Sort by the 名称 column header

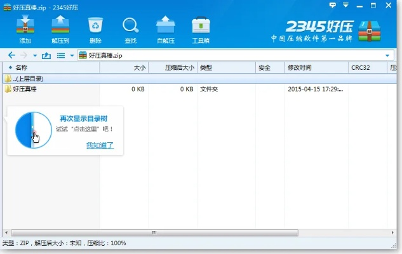(51, 68)
